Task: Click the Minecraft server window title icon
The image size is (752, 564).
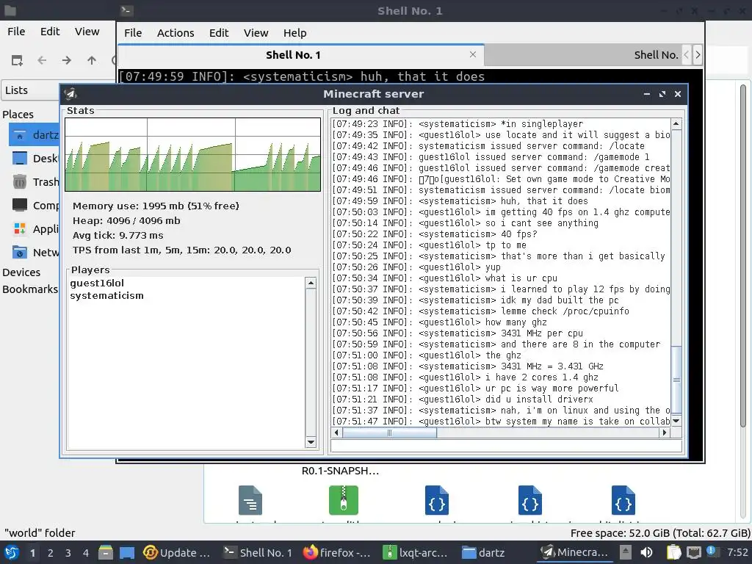Action: tap(71, 94)
